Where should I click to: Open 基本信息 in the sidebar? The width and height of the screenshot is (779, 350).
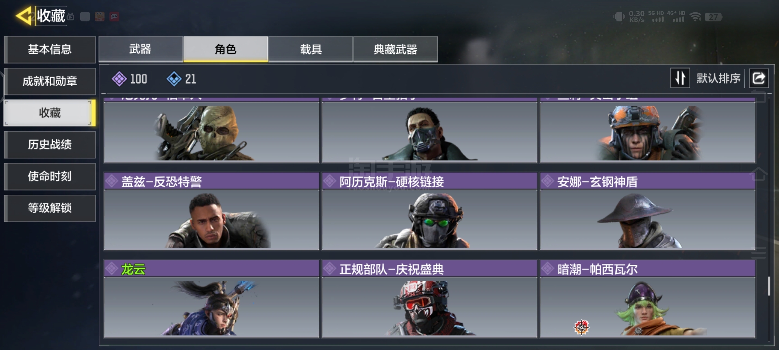50,49
